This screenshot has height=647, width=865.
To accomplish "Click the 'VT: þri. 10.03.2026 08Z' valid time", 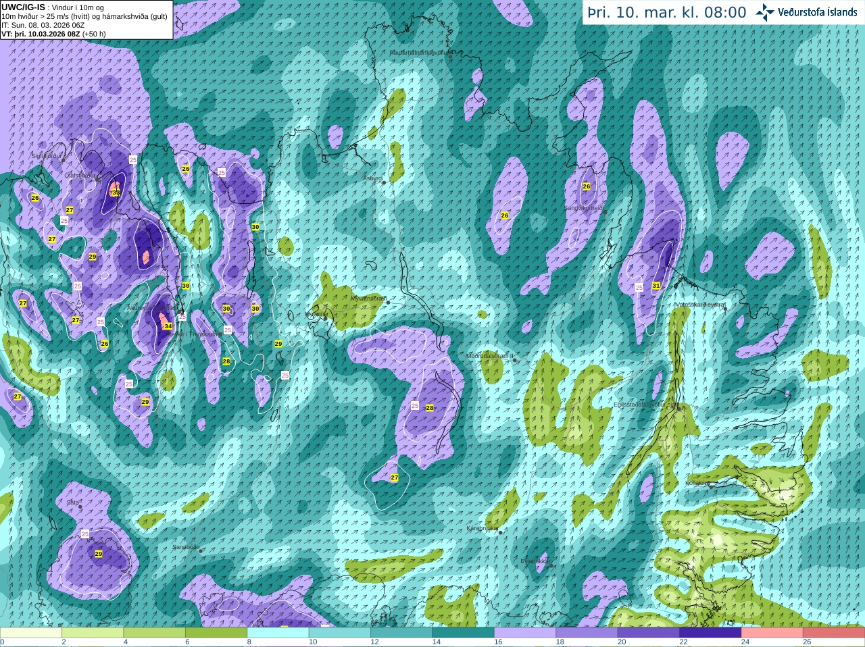I will point(41,34).
